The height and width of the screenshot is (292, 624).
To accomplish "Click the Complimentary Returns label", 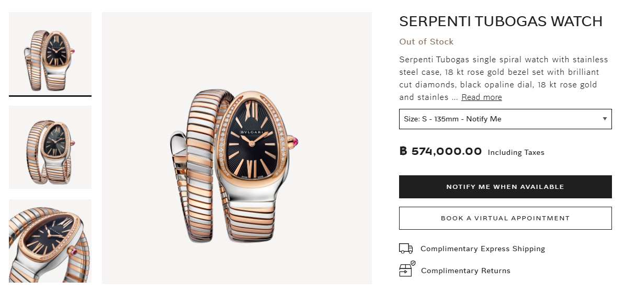I will tap(466, 271).
